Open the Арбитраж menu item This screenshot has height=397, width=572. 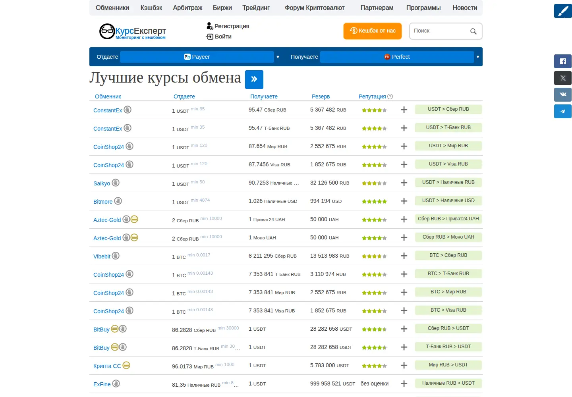(187, 8)
